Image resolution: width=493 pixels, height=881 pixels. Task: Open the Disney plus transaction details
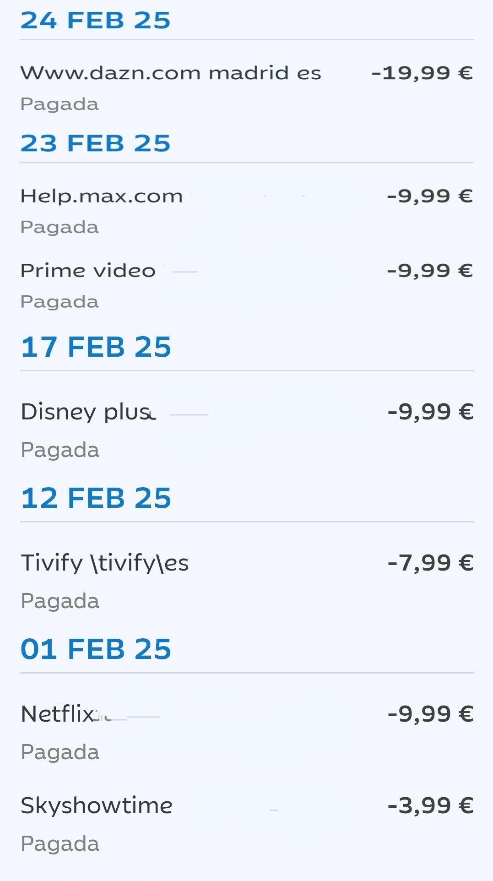click(x=88, y=412)
